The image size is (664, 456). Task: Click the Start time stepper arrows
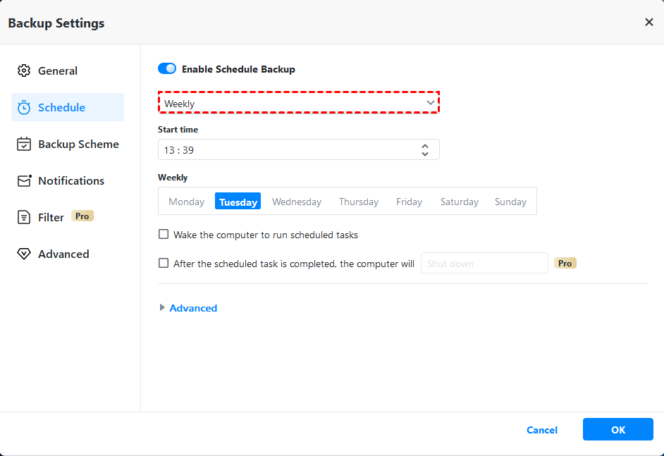click(425, 149)
